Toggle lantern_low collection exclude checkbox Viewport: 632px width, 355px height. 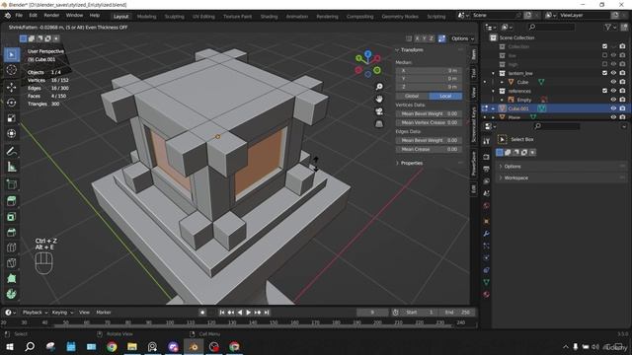click(604, 73)
